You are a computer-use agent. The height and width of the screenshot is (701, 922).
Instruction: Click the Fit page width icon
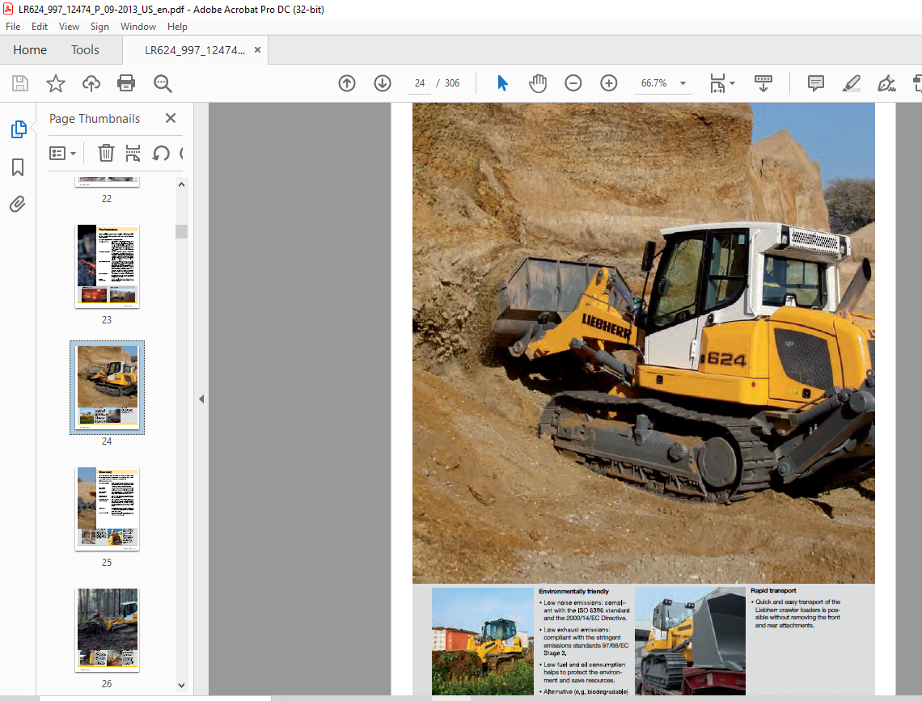717,83
